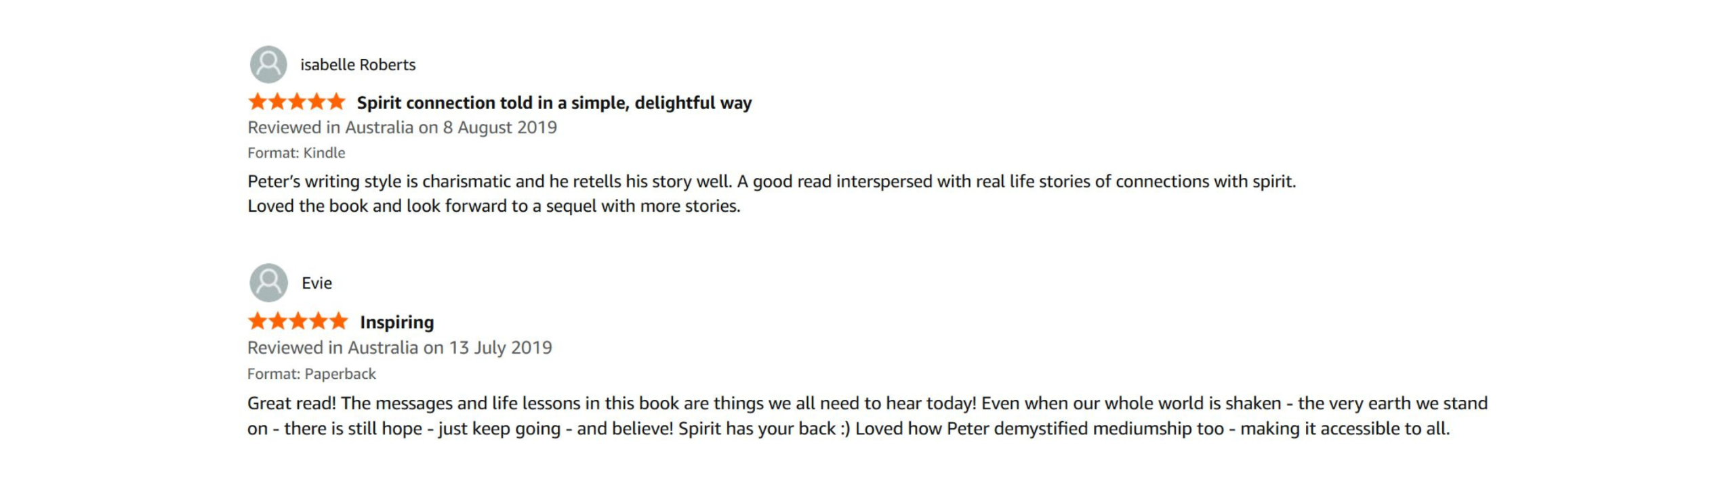Click review line 'on - there is still hope'
The image size is (1735, 481).
point(849,428)
